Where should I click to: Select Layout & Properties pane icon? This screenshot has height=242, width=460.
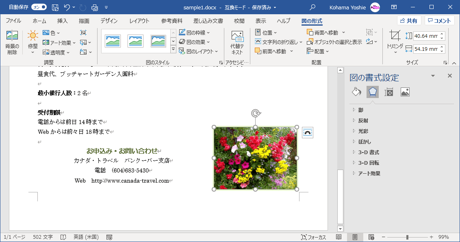coord(389,92)
